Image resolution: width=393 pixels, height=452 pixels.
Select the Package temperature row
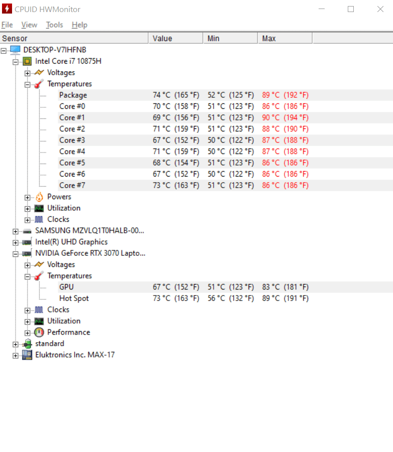pos(225,95)
